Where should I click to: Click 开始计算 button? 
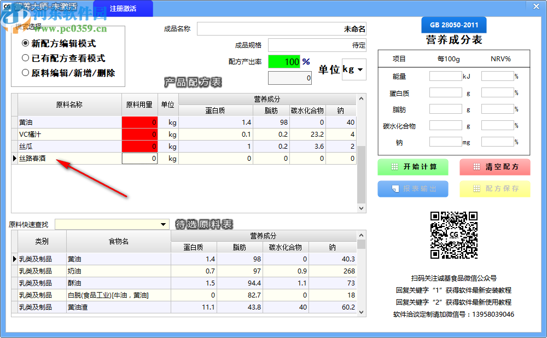pos(413,167)
